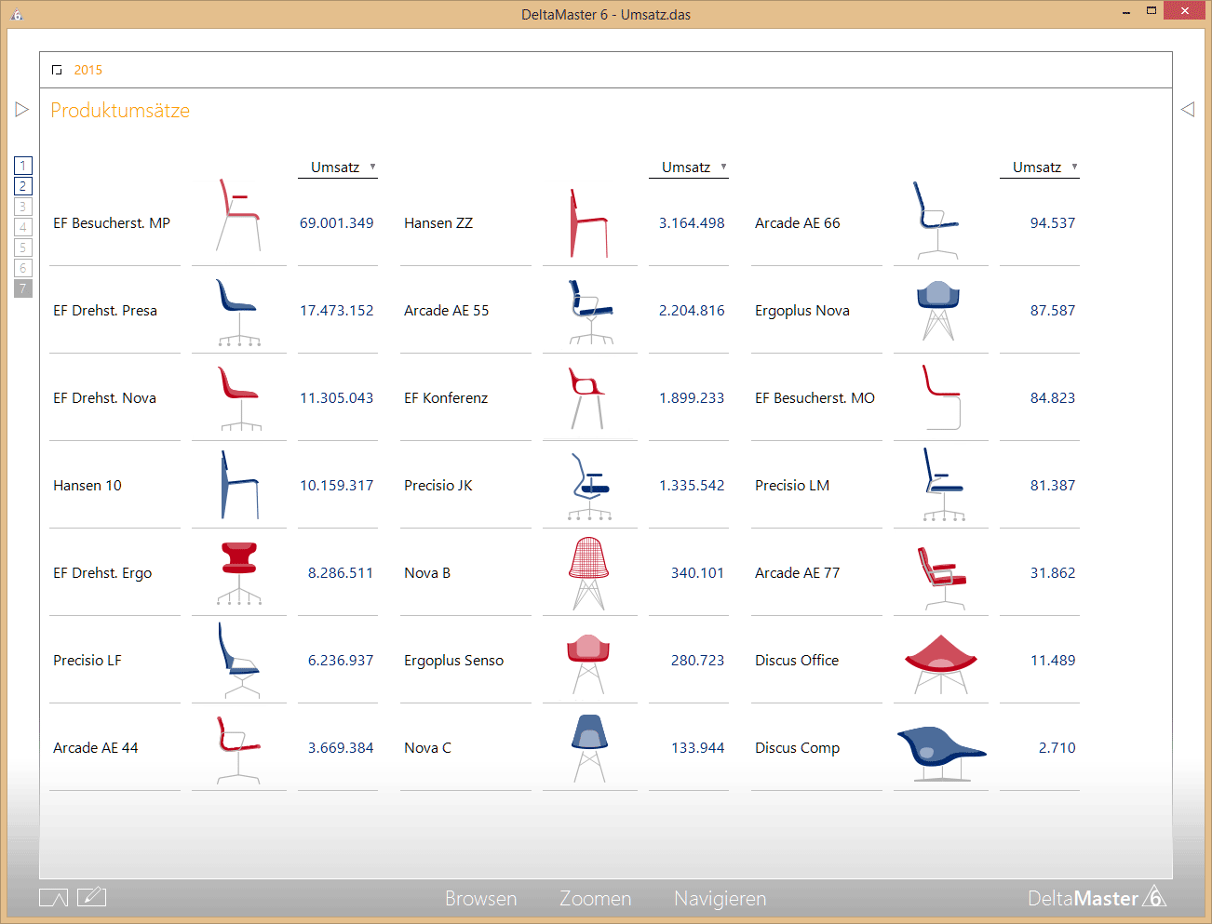Click the DeltaMaster app icon in title bar

tap(17, 14)
